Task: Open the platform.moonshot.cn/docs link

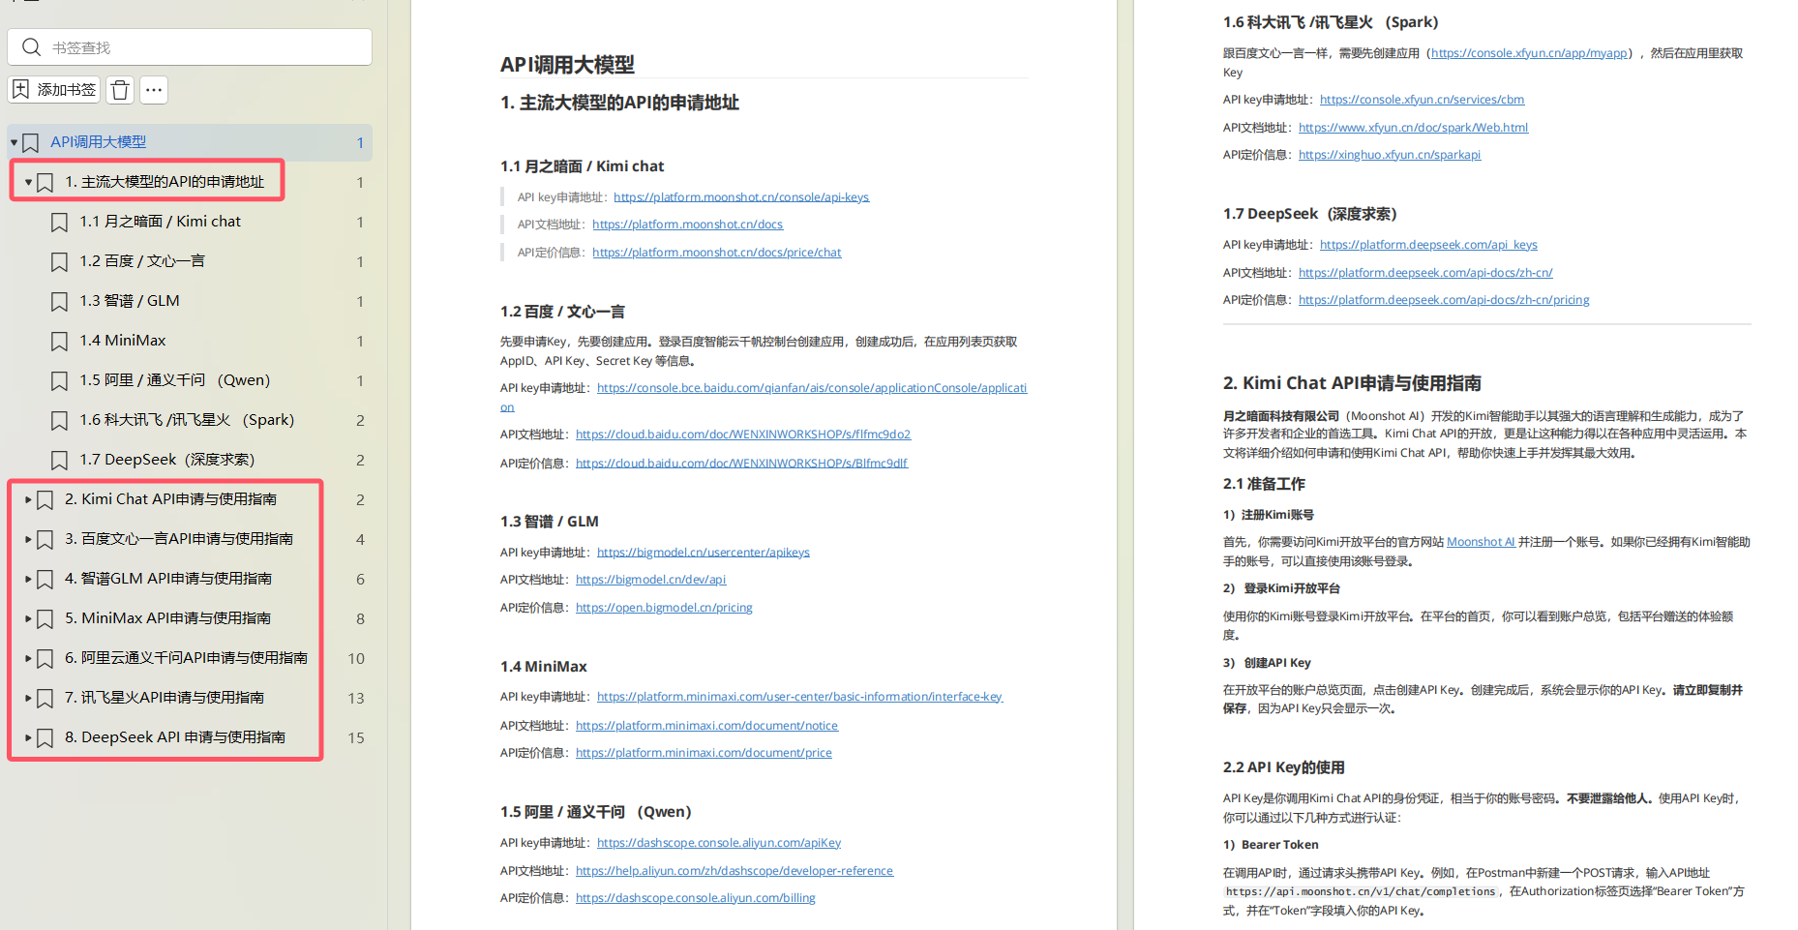Action: [688, 225]
